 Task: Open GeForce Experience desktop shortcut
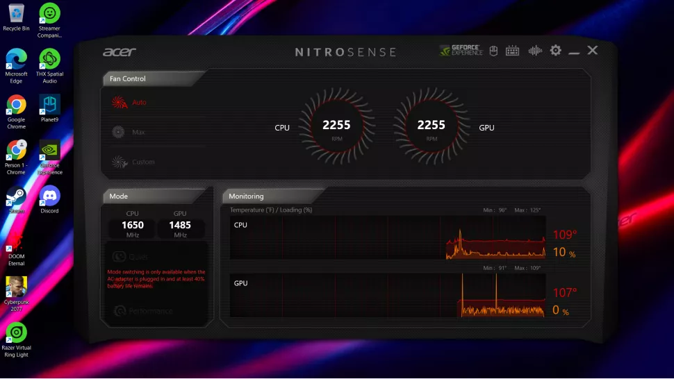click(x=49, y=158)
